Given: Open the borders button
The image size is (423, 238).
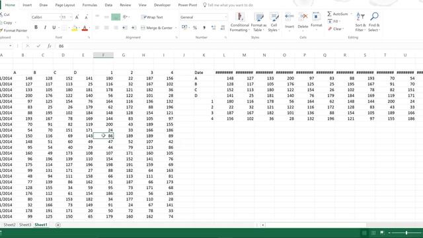Looking at the screenshot, I should [64, 28].
